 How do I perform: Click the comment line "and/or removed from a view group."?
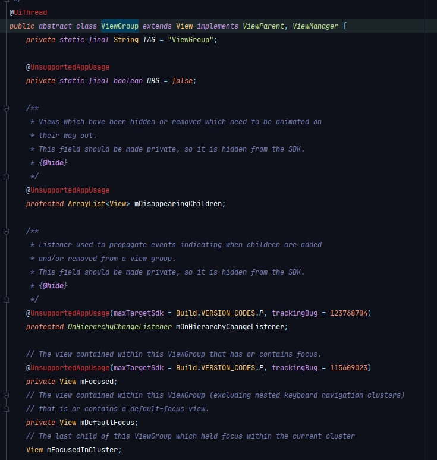coord(107,259)
